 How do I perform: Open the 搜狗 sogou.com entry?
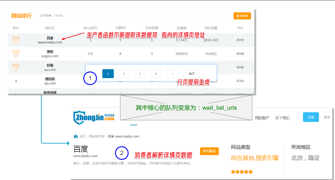(x=50, y=54)
